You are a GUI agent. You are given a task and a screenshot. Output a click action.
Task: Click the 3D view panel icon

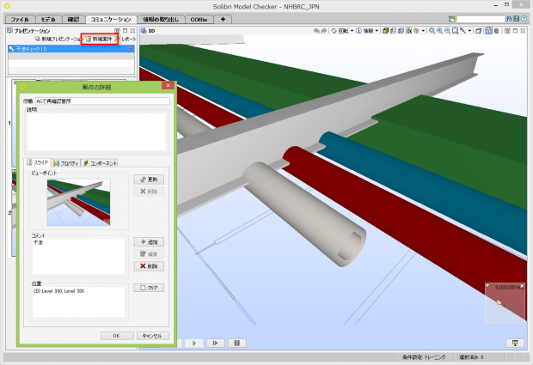pyautogui.click(x=144, y=31)
